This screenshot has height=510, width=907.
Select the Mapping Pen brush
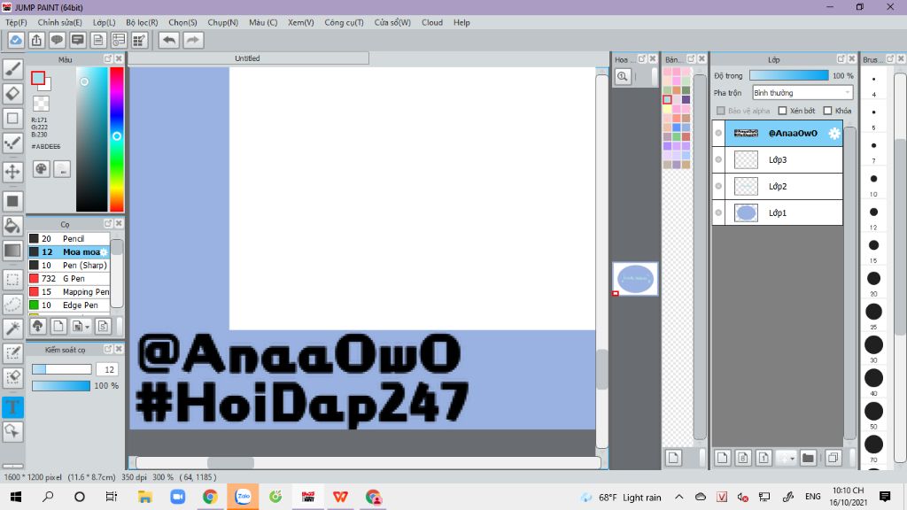69,291
